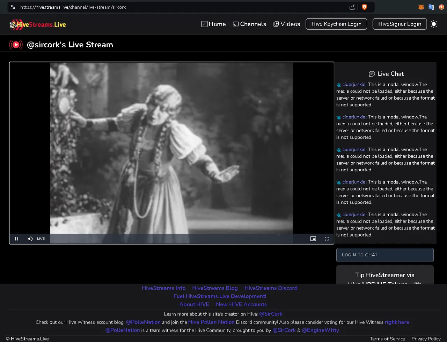Screen dimensions: 447x342
Task: Click the © HiveStreams.Live footer text
Action: [27, 339]
